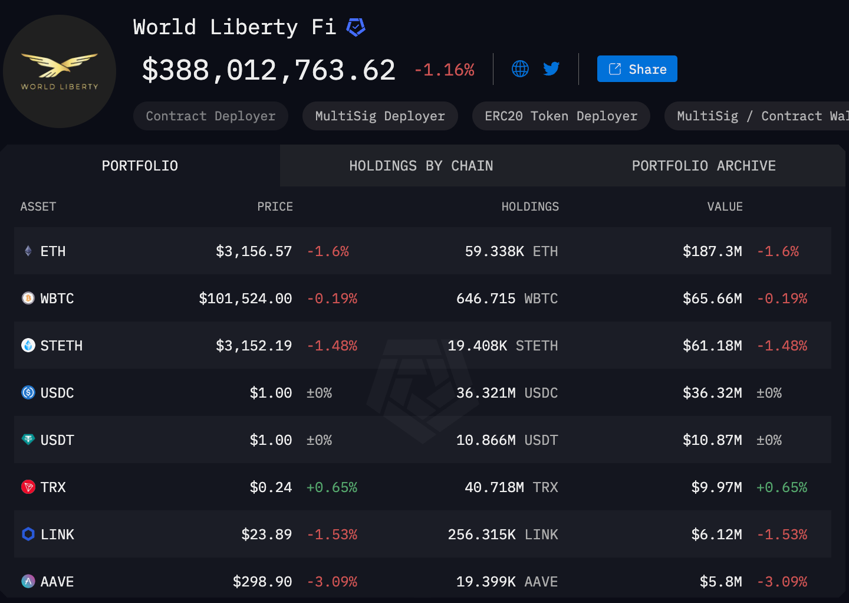Select the MultiSig / Contract Wallet tag

click(757, 116)
